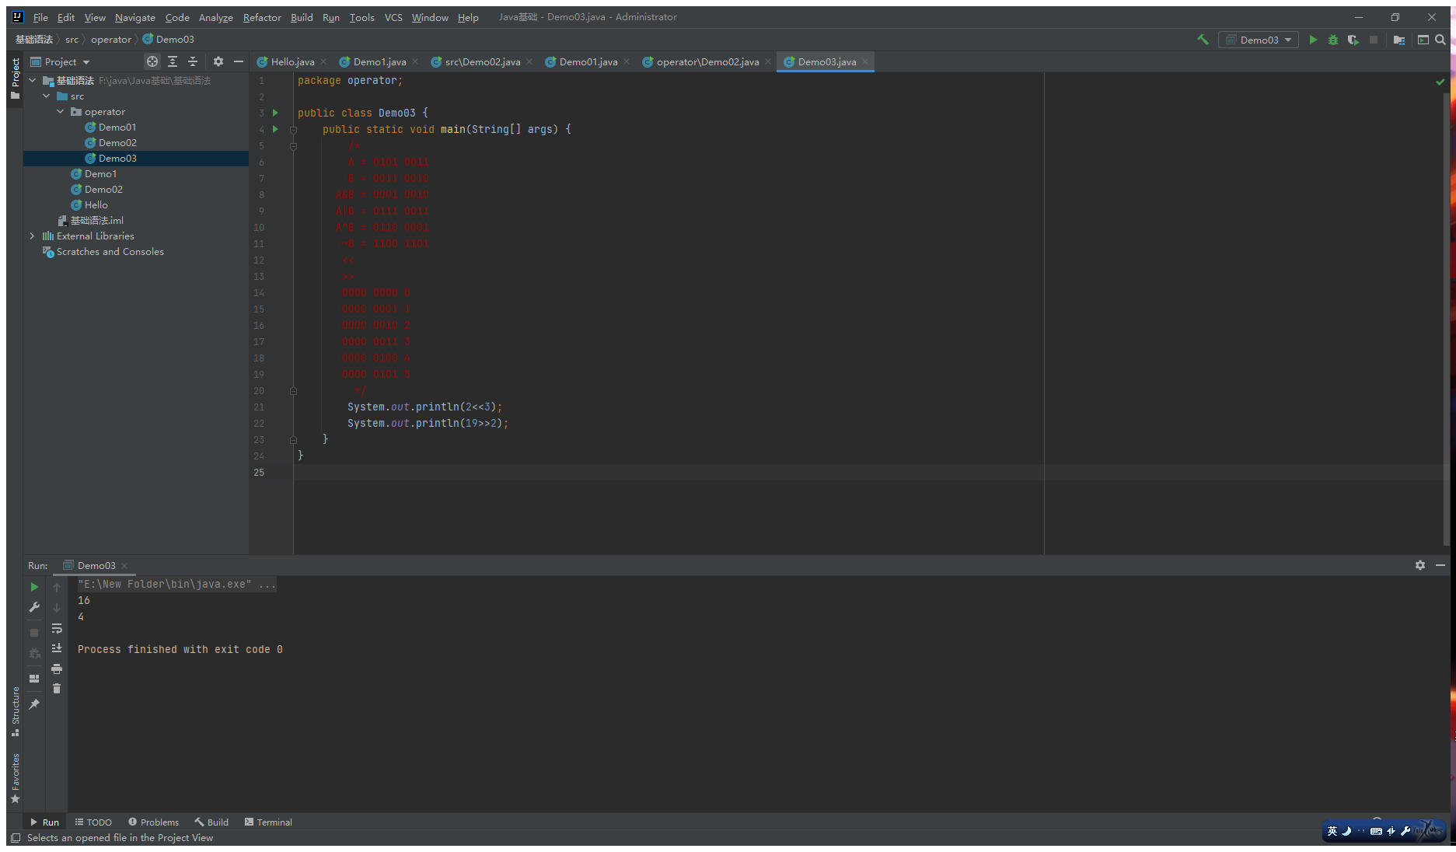Collapse all in Project panel
This screenshot has height=852, width=1456.
(193, 61)
